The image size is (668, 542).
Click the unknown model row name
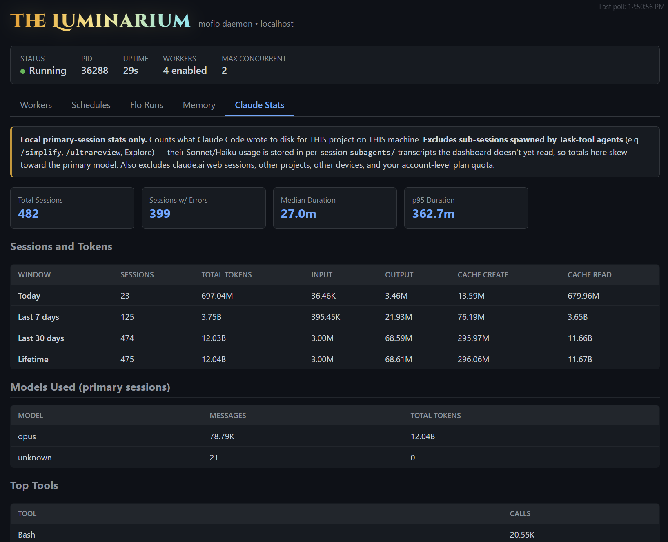(35, 458)
